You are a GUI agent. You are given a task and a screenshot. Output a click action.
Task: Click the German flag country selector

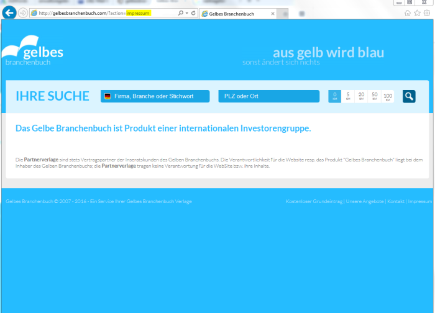click(x=108, y=96)
